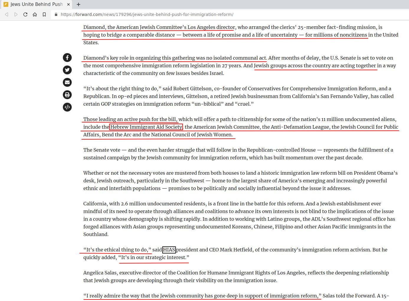Click the text "President Obama's"
The width and height of the screenshot is (409, 301).
[x=376, y=173]
